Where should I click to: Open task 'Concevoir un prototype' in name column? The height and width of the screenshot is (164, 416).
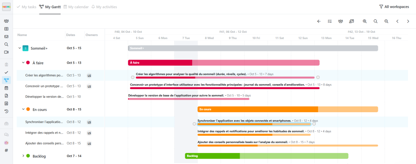(x=44, y=86)
